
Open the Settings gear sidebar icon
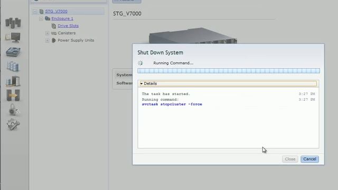13,124
